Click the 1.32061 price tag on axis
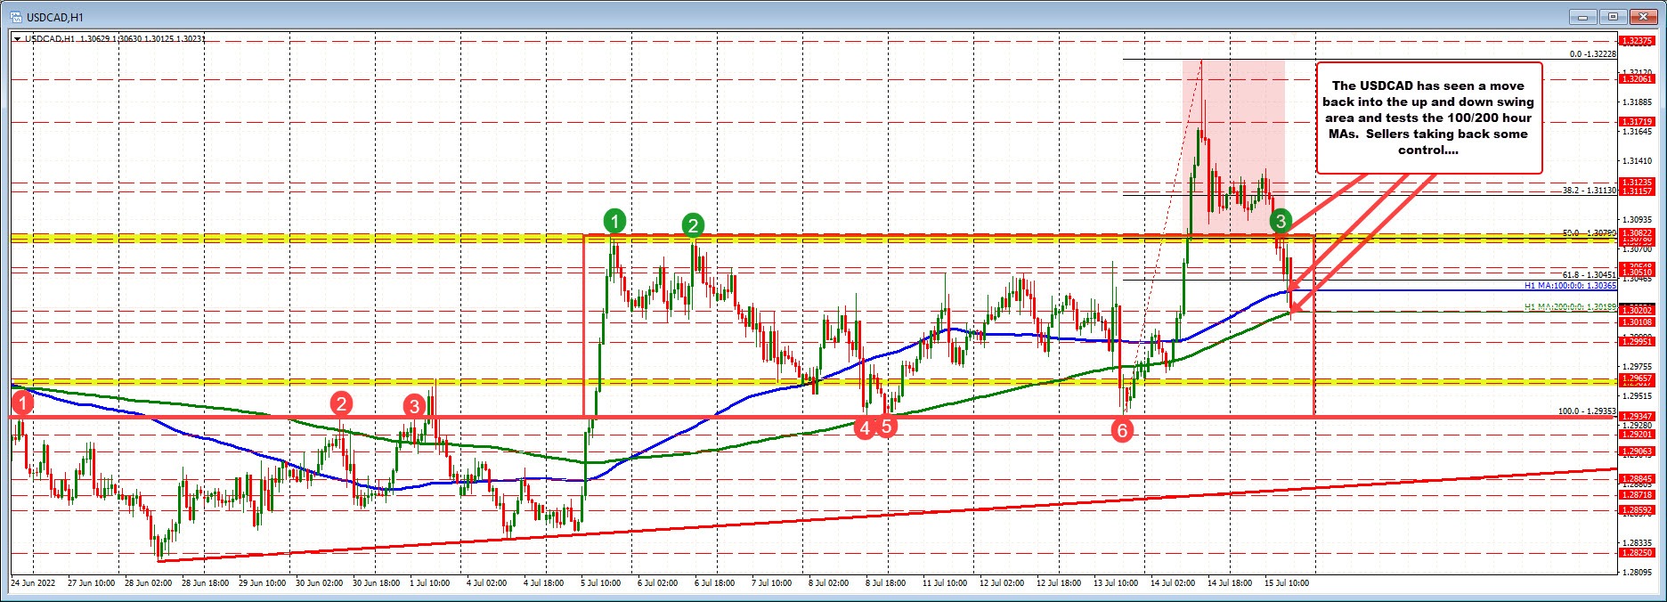Image resolution: width=1667 pixels, height=602 pixels. 1638,79
